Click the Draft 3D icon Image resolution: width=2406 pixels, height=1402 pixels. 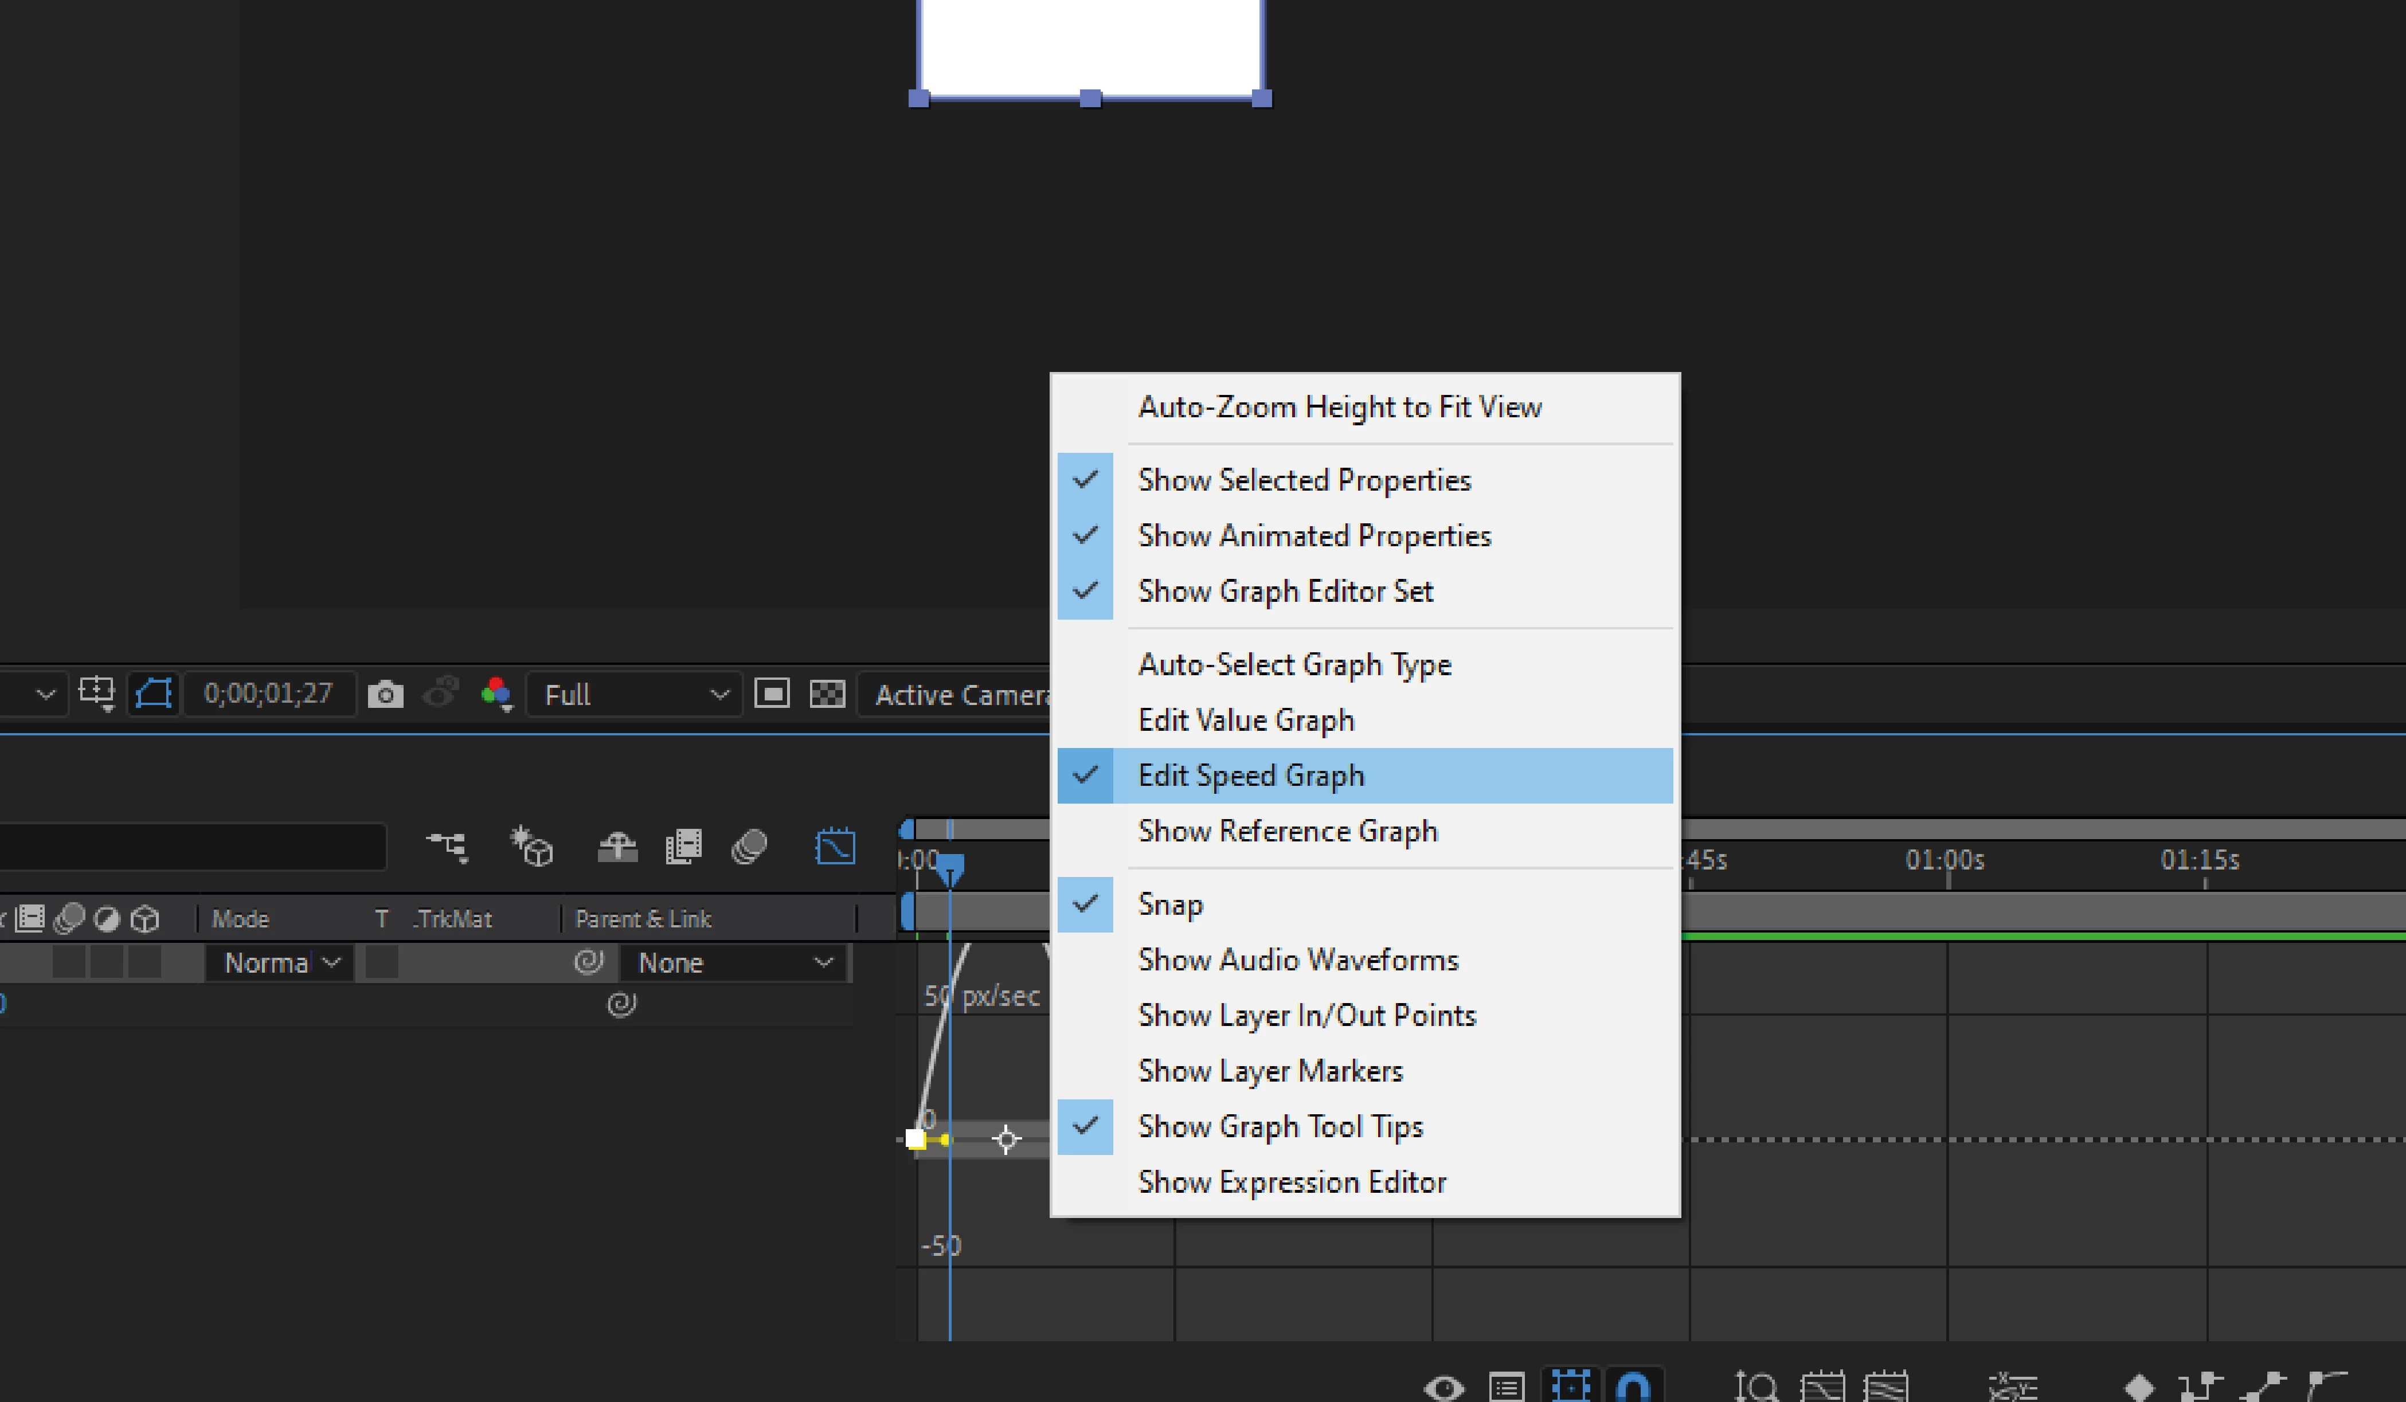pyautogui.click(x=532, y=847)
